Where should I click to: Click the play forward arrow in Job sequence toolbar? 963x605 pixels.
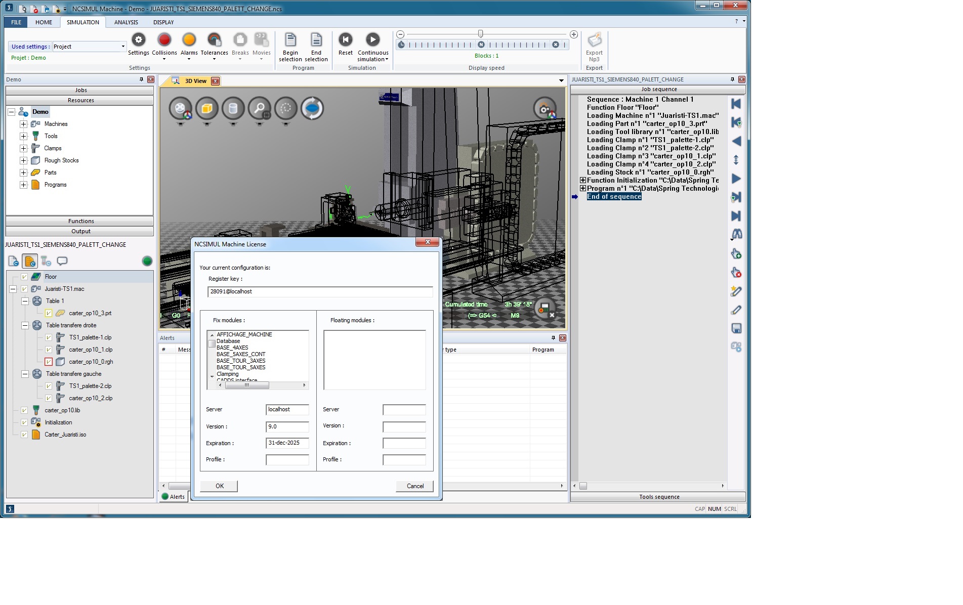(x=736, y=179)
